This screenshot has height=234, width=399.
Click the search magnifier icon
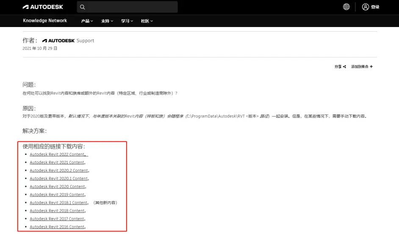click(x=83, y=7)
